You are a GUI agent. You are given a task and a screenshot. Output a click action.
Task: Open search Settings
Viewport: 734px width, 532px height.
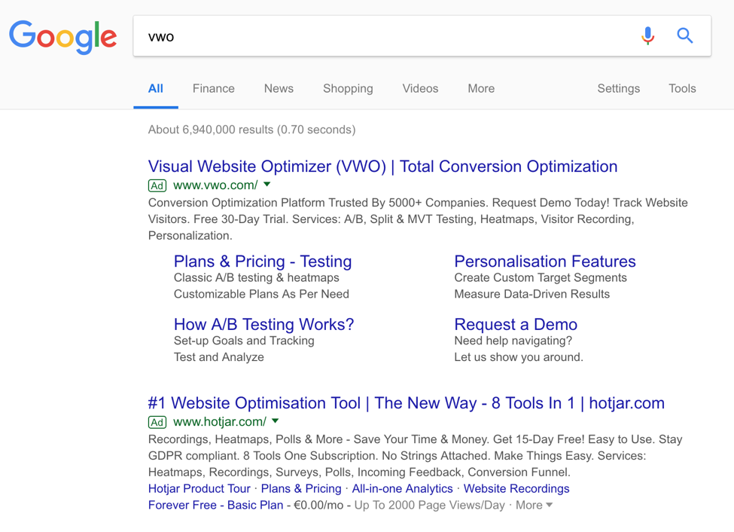coord(618,88)
